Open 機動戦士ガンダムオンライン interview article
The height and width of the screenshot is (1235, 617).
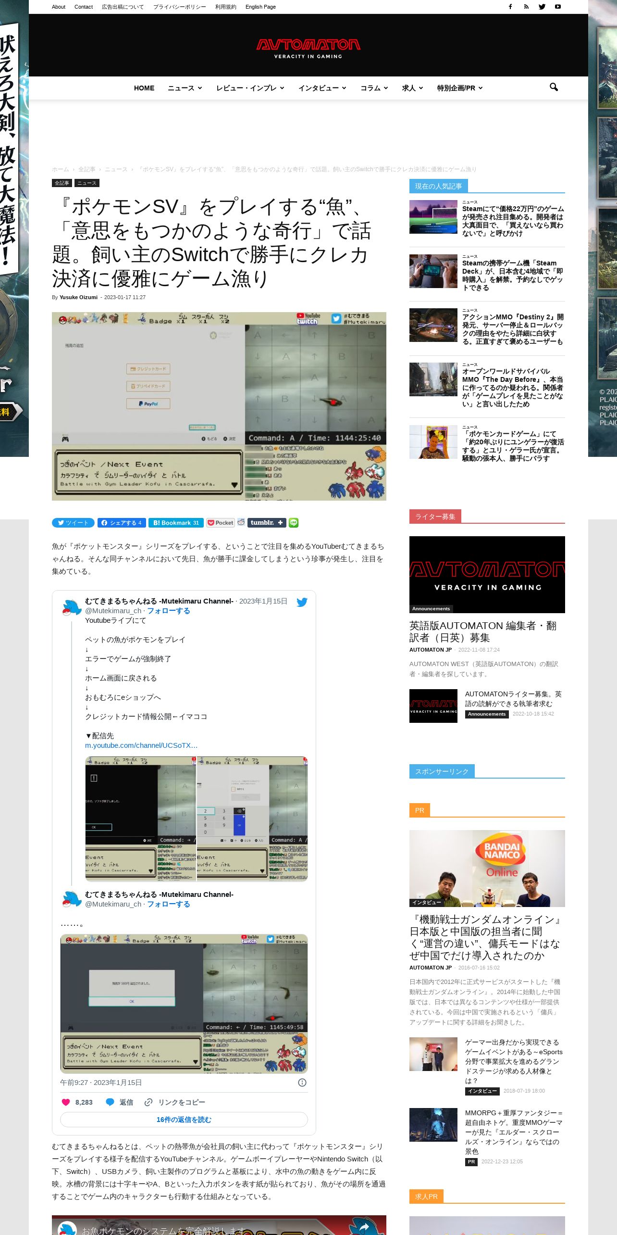tap(485, 937)
